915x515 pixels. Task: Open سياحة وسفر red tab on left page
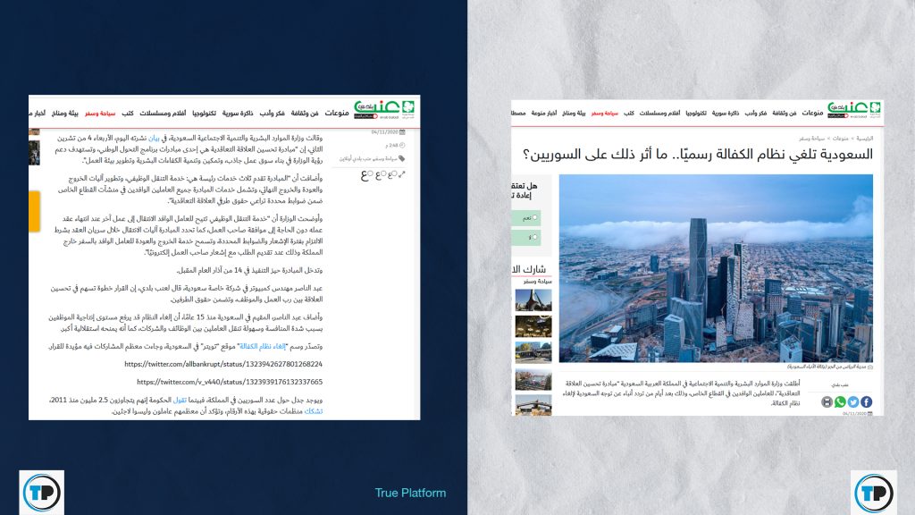pyautogui.click(x=100, y=113)
